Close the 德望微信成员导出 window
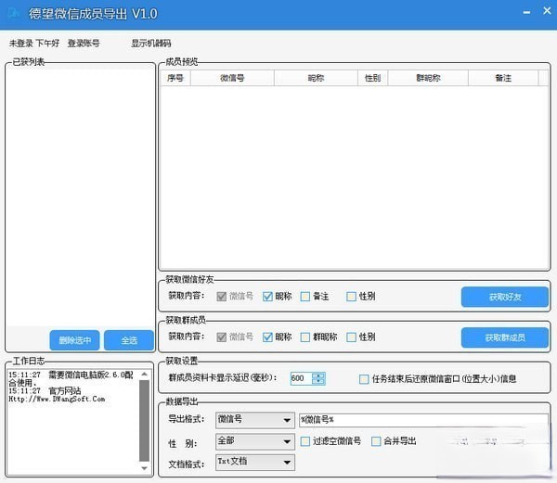 (547, 11)
